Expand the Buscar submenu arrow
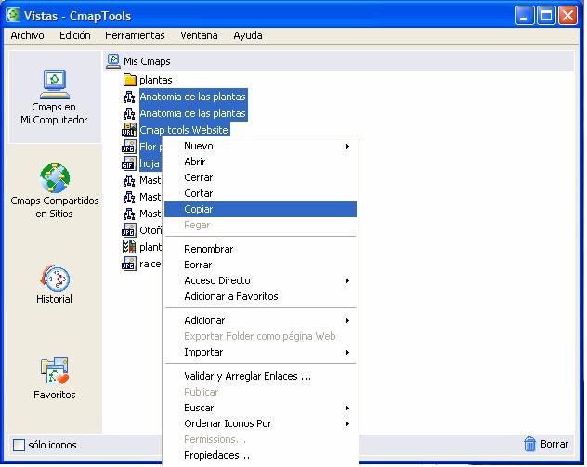The image size is (587, 467). 347,408
